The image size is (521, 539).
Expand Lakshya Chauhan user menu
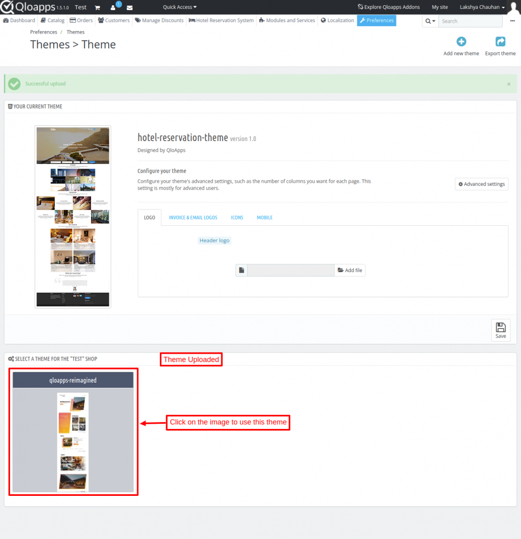[x=482, y=7]
